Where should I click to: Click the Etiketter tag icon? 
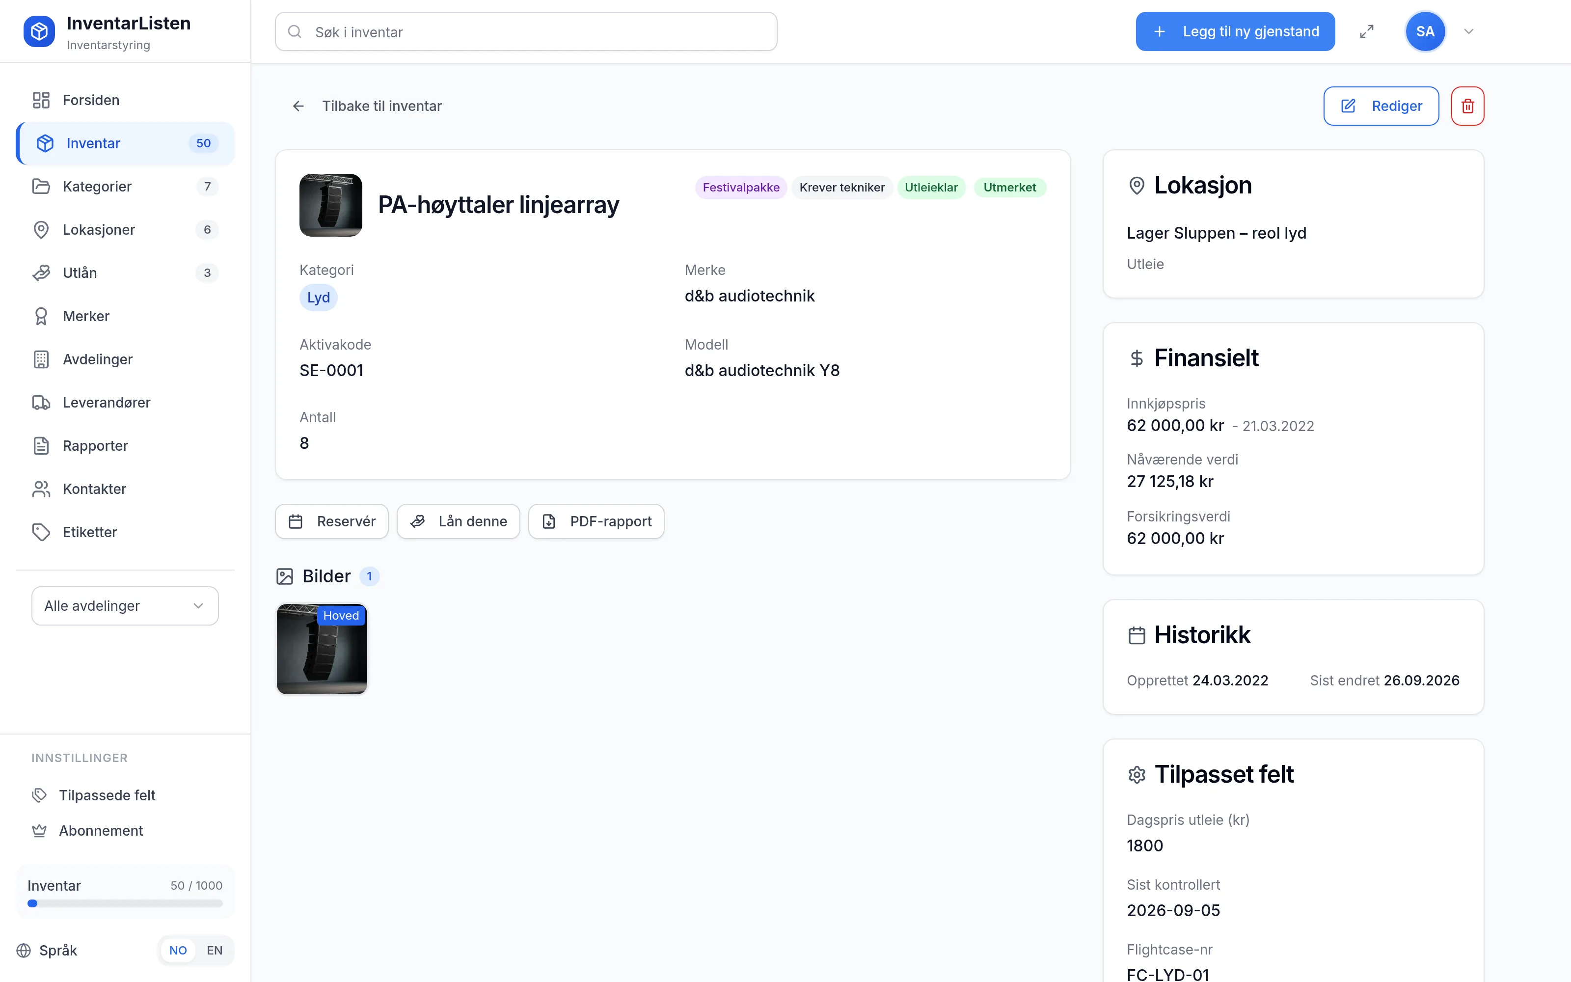click(x=41, y=532)
